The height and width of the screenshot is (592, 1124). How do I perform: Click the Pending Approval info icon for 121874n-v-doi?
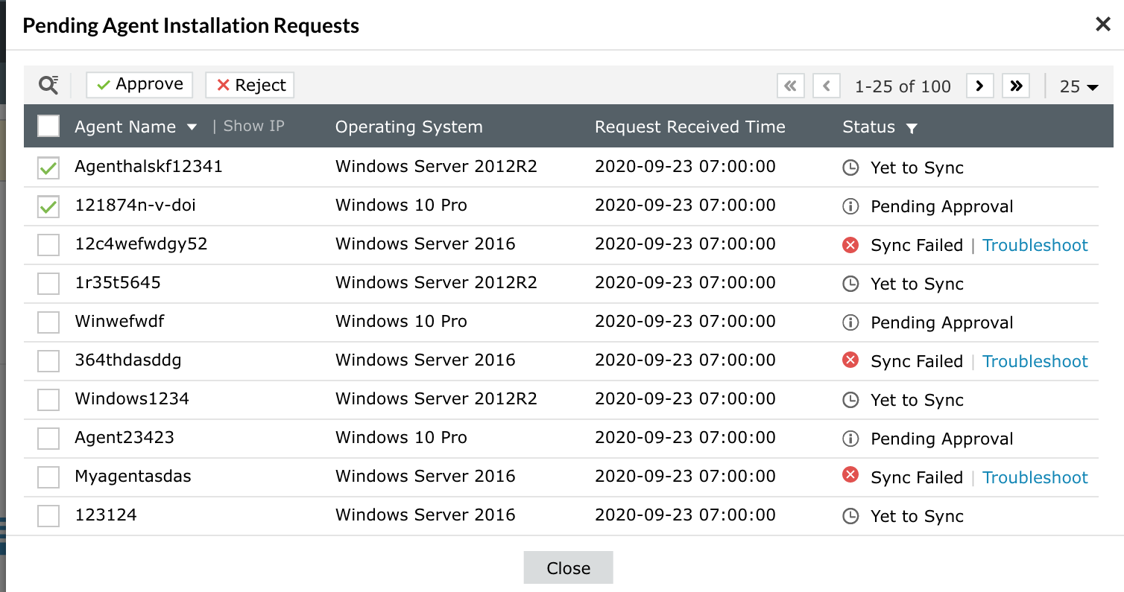850,206
